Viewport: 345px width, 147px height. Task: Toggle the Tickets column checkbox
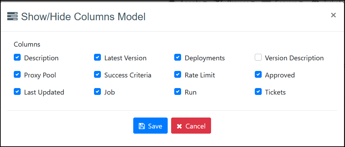tap(258, 92)
